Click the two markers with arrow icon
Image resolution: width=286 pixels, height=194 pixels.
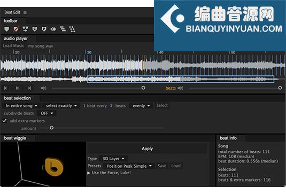[25, 29]
